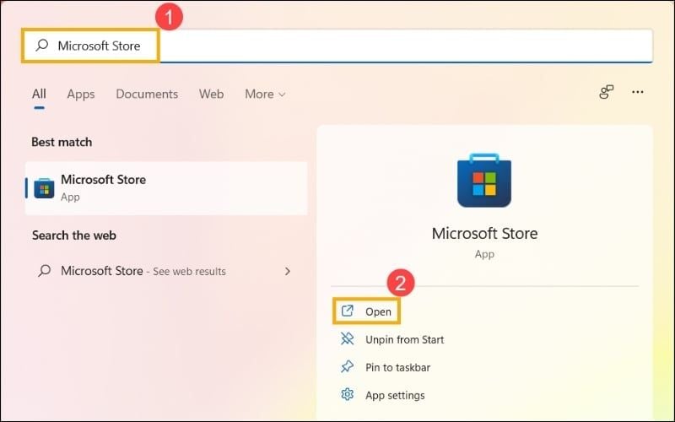Click the magnifier icon beside web result
675x422 pixels.
coord(45,271)
